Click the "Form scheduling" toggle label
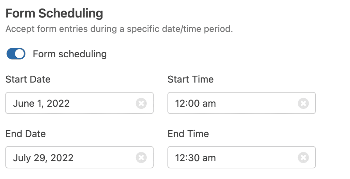The width and height of the screenshot is (350, 179). pyautogui.click(x=70, y=54)
